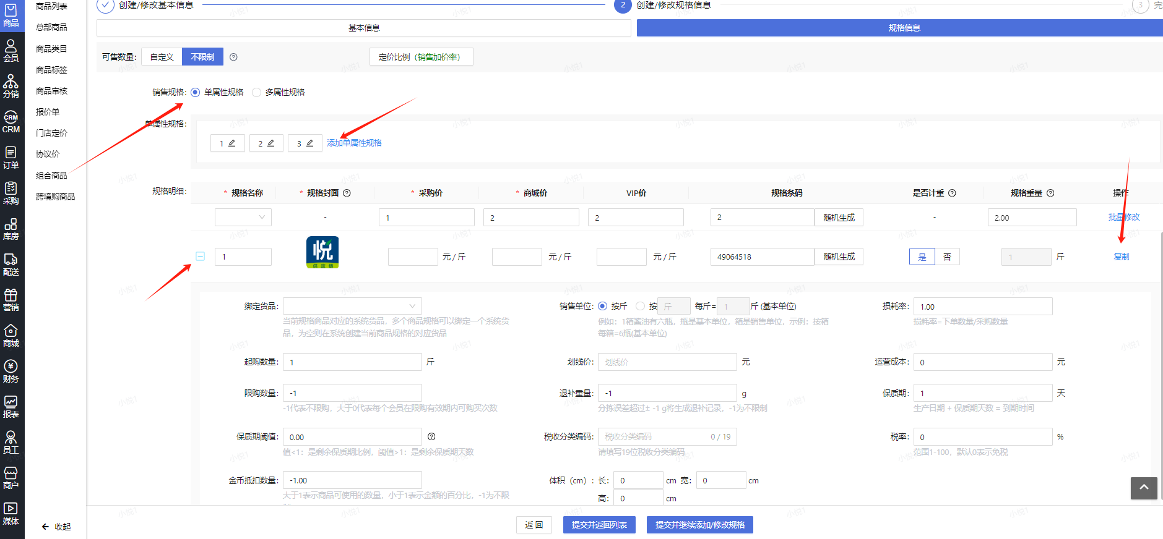Select 多属性规格 radio option

pyautogui.click(x=256, y=92)
